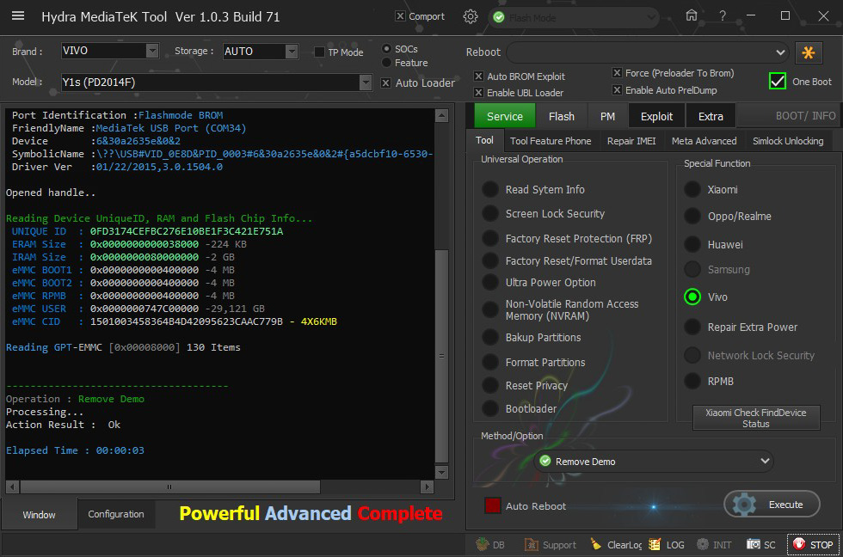Select Ultra Power Option
The width and height of the screenshot is (843, 557).
tap(489, 282)
